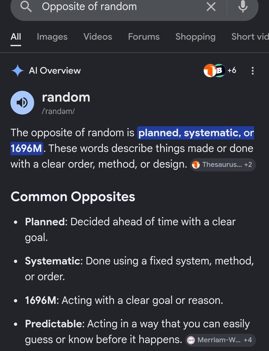Expand the +6 sources list
The height and width of the screenshot is (351, 269).
[232, 71]
